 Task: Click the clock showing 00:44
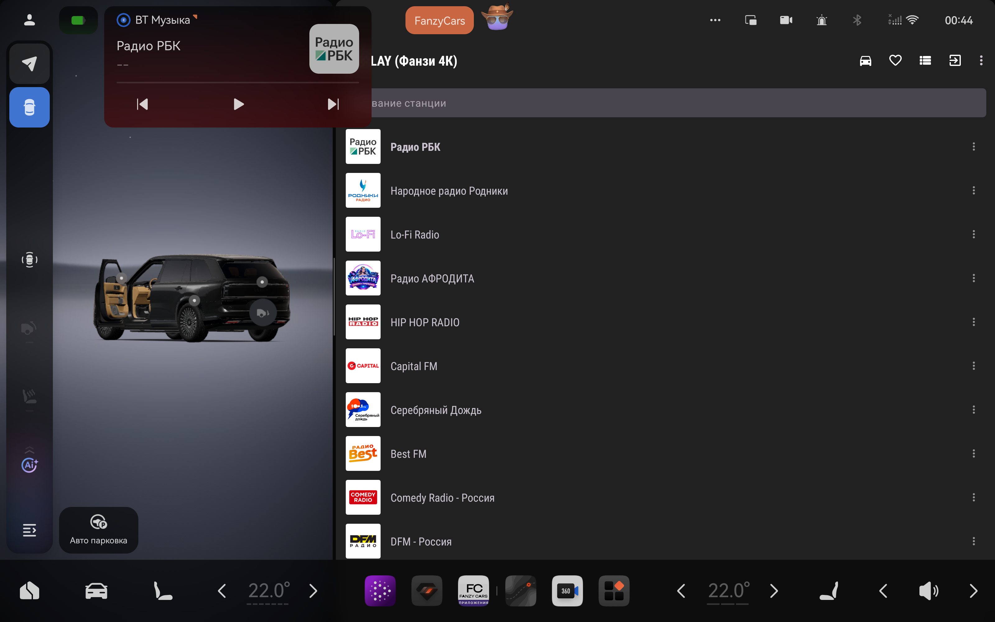coord(958,20)
